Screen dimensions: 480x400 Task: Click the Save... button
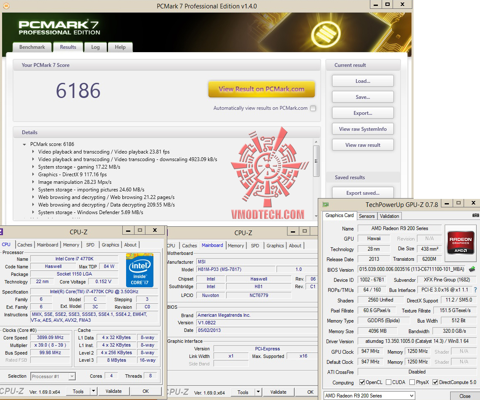[363, 97]
